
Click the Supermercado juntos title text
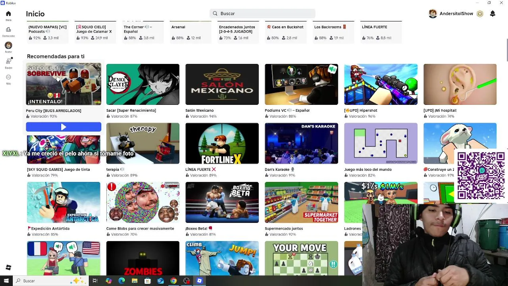pyautogui.click(x=284, y=228)
